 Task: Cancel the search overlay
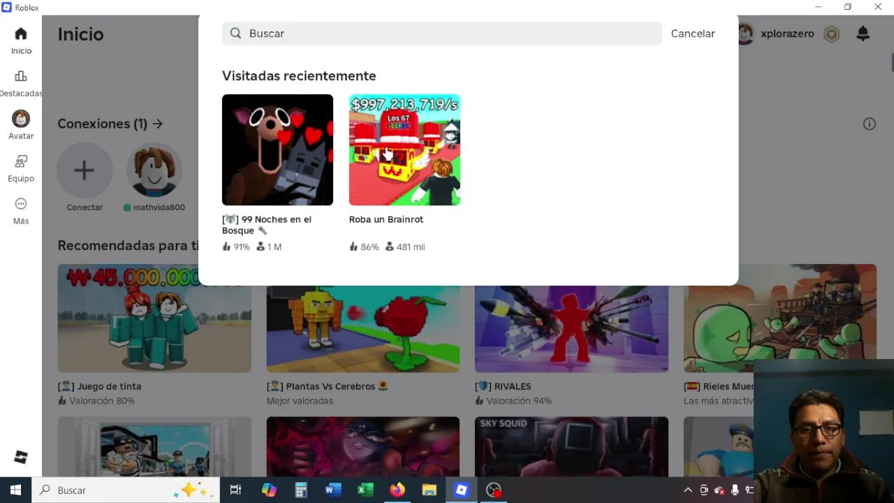pos(693,34)
